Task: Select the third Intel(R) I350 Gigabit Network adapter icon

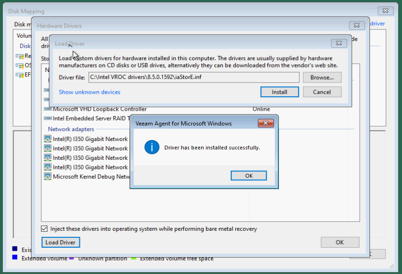Action: 48,158
